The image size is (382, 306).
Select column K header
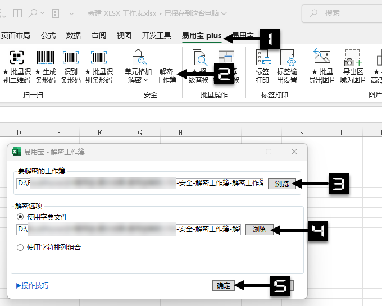coord(302,133)
